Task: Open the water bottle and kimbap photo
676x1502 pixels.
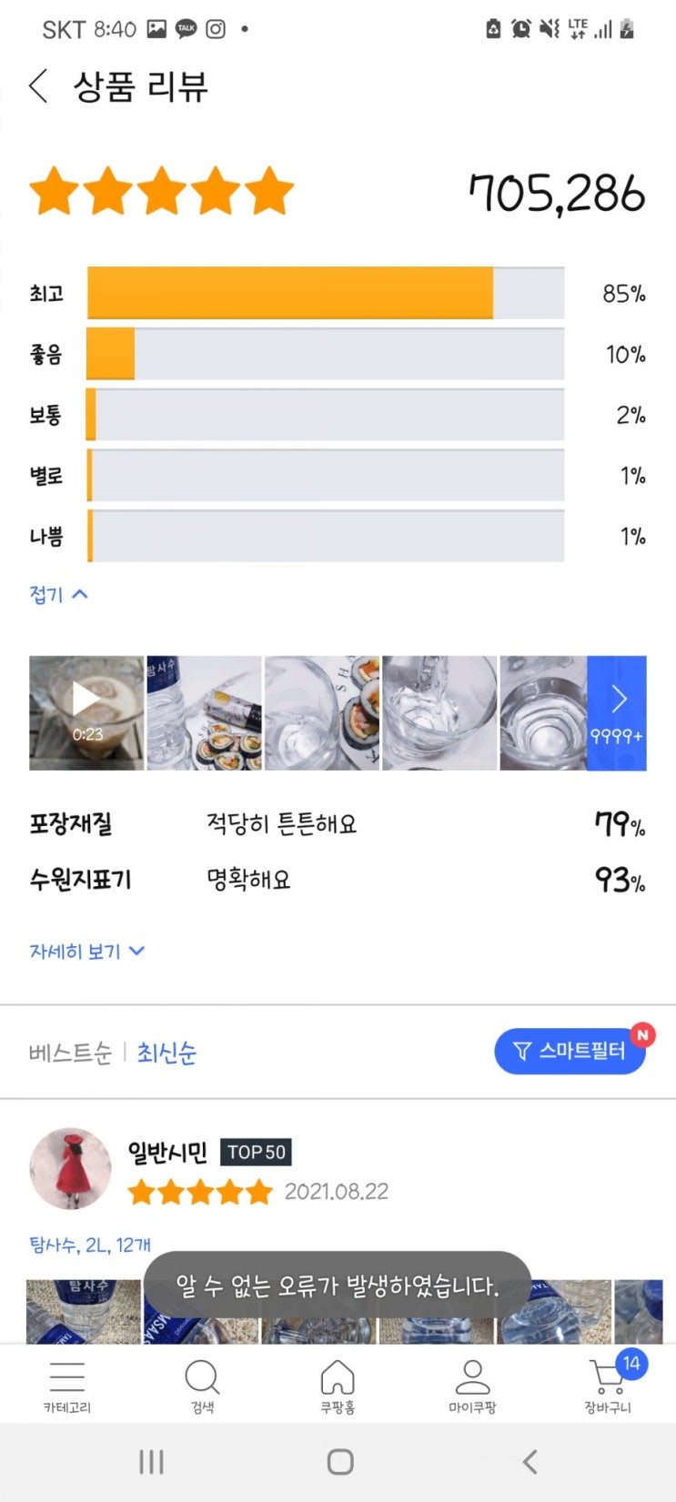Action: point(205,713)
